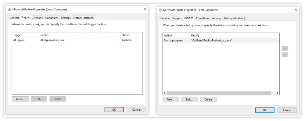
Task: Click Edit... button under the actions list
Action: tap(189, 99)
